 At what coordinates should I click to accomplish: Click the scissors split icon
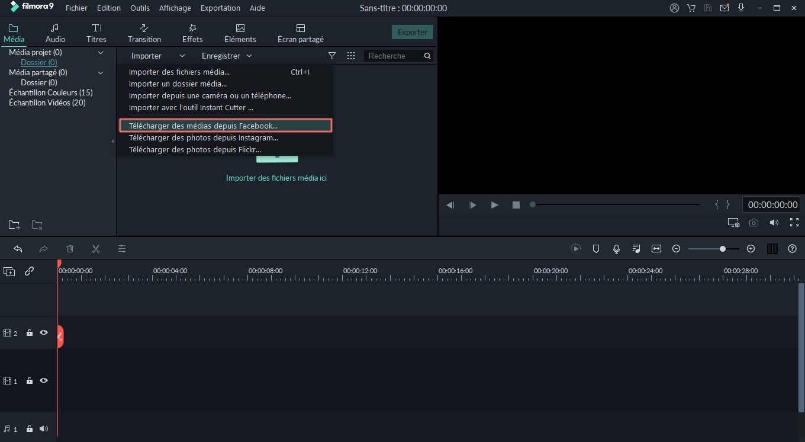[96, 249]
